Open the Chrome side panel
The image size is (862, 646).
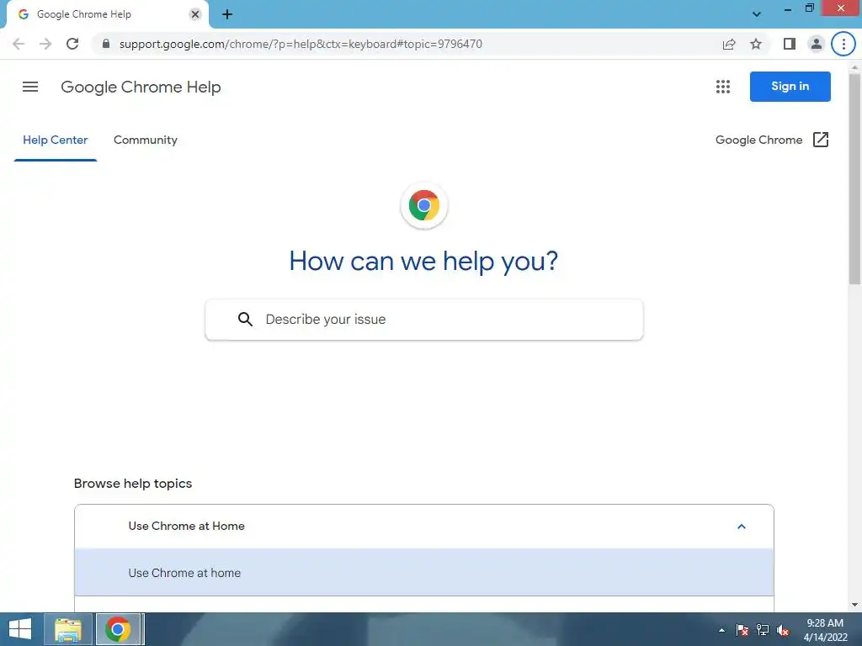point(790,44)
